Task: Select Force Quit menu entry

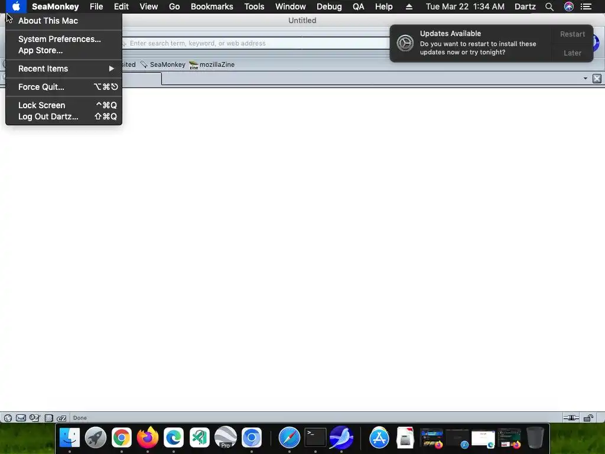Action: tap(64, 87)
